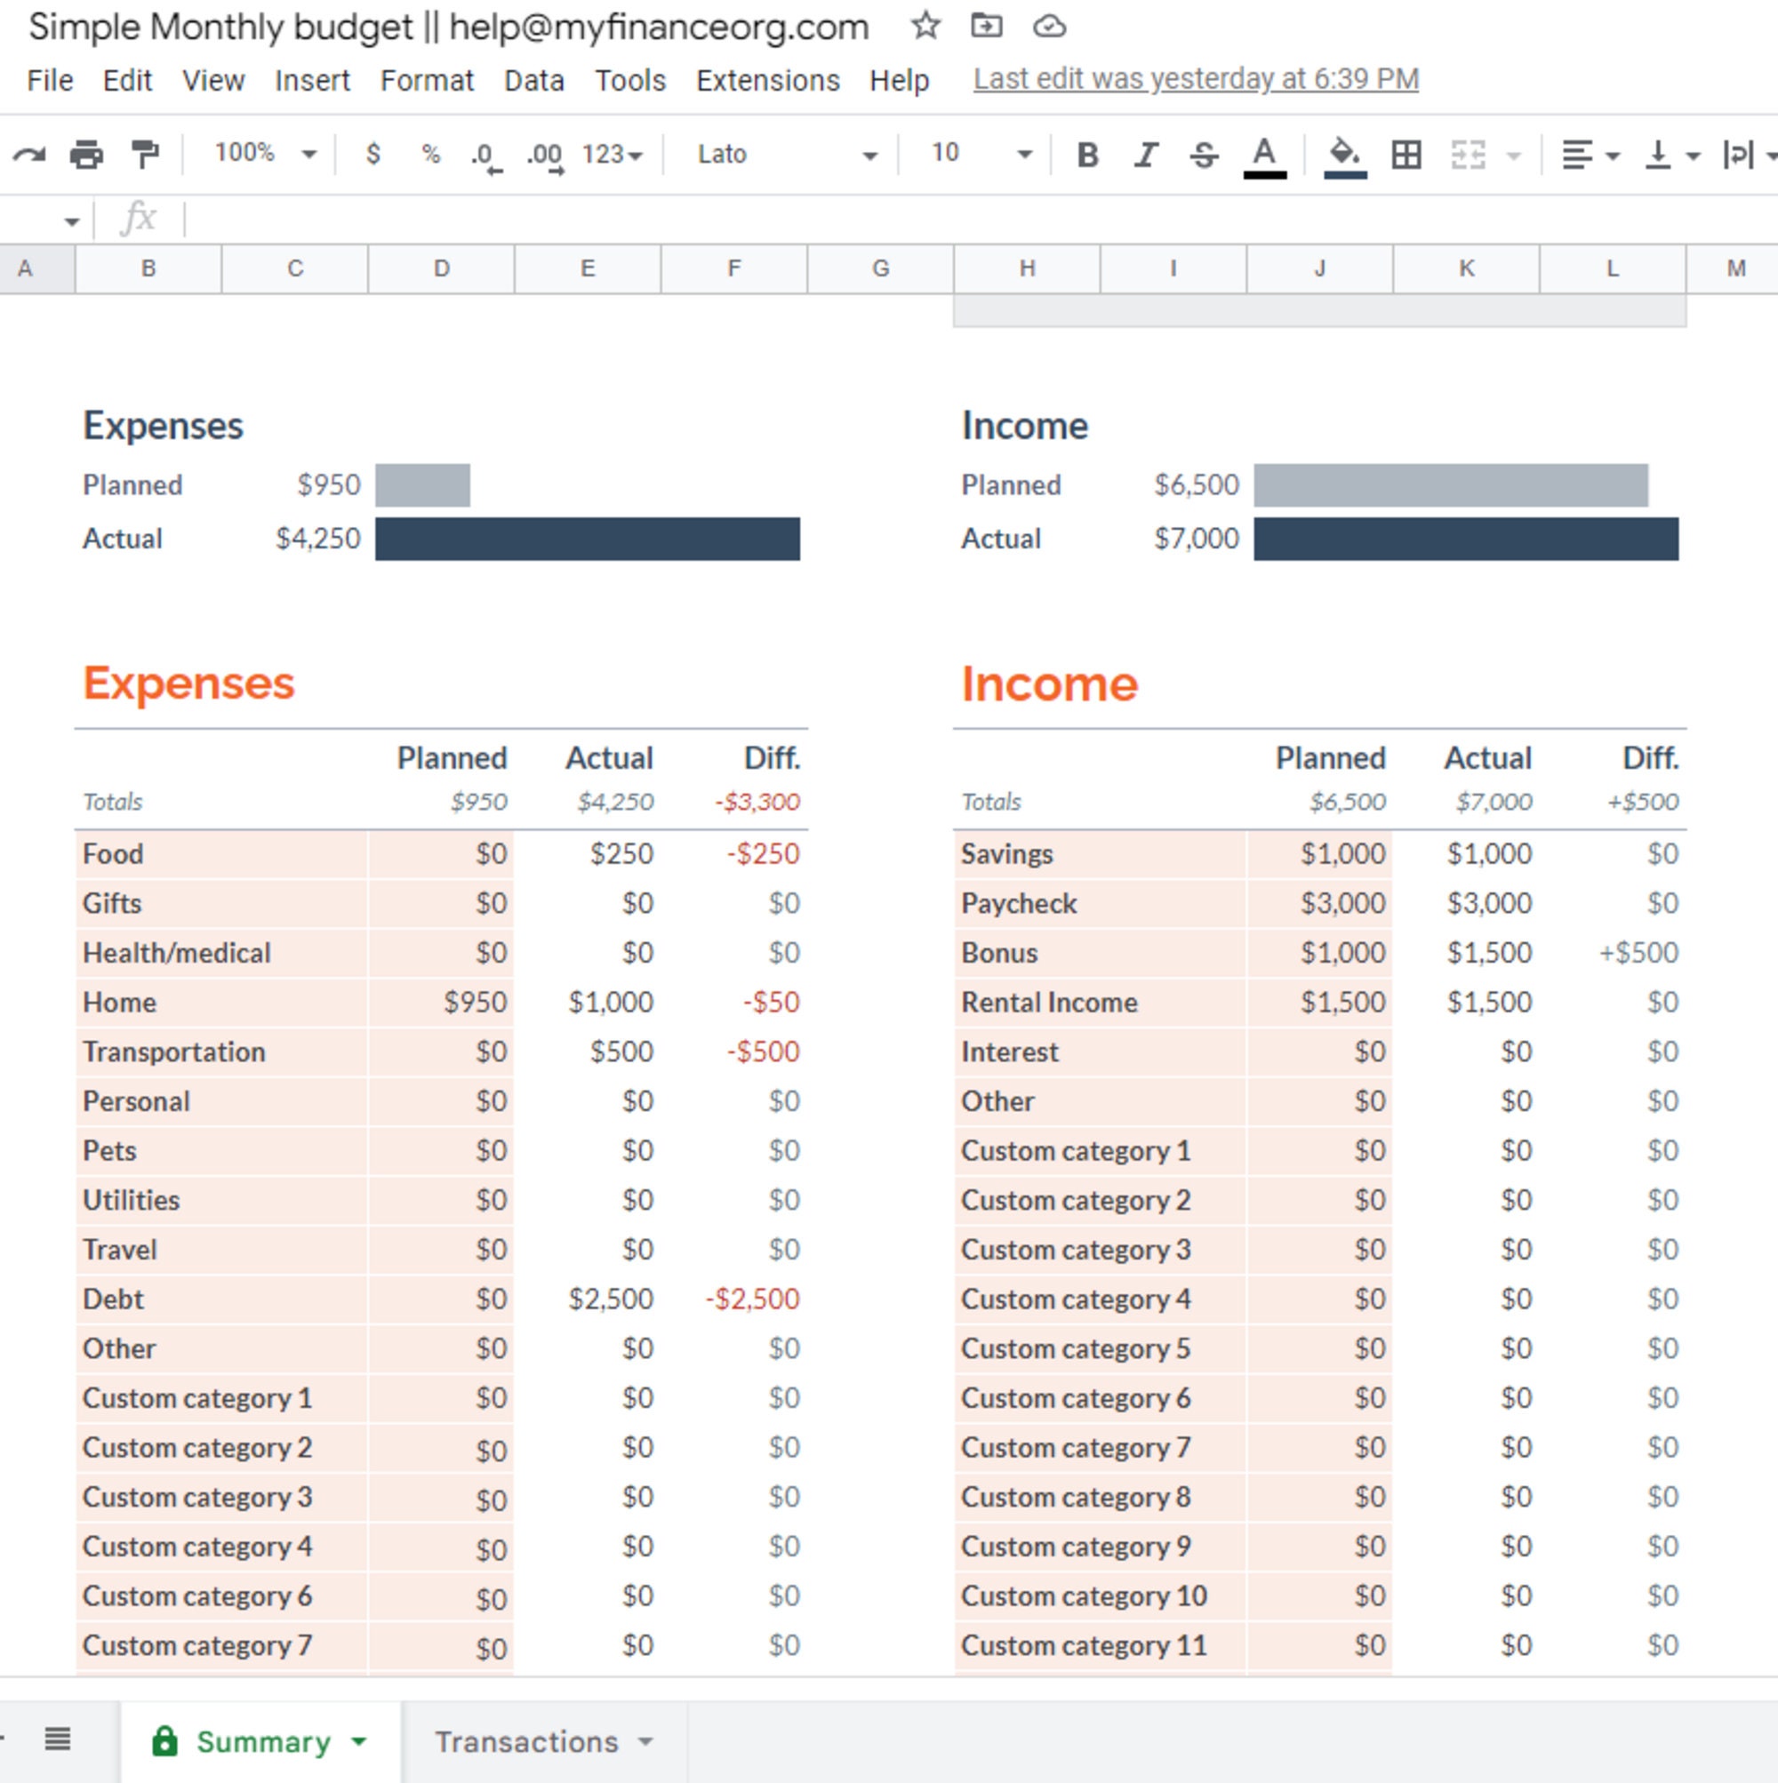Move the document with the folder icon

pos(987,26)
